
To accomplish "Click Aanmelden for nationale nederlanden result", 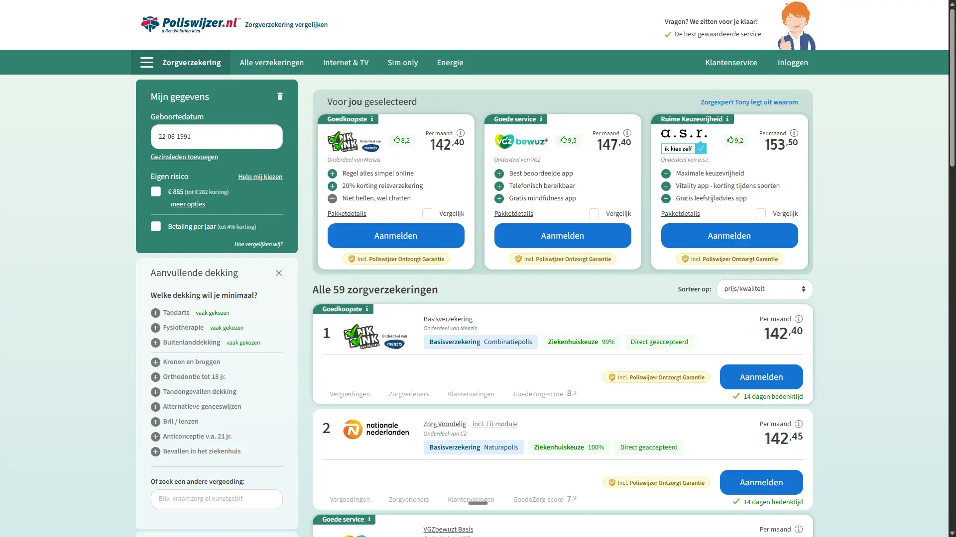I will 761,482.
